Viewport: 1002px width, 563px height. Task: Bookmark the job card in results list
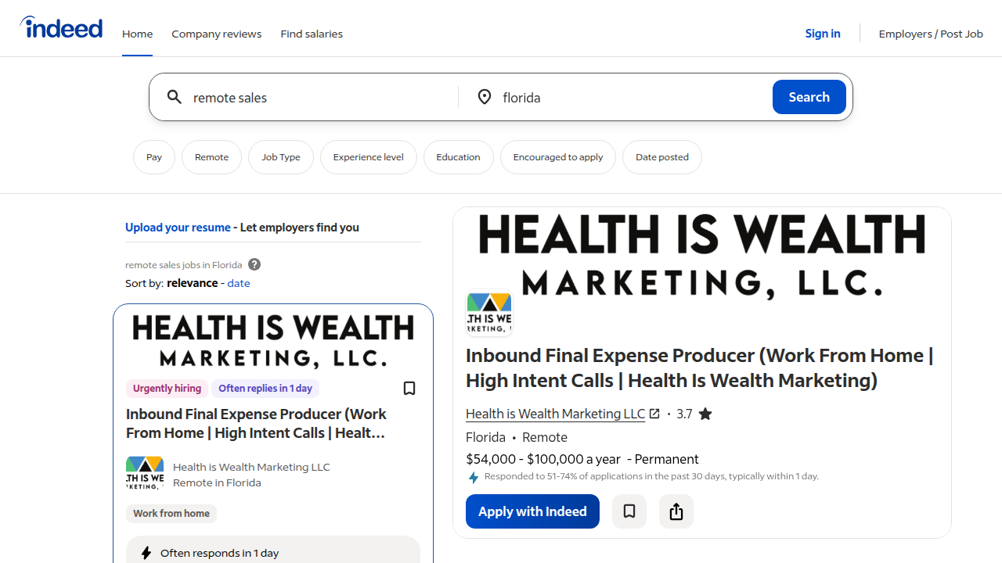pyautogui.click(x=409, y=389)
